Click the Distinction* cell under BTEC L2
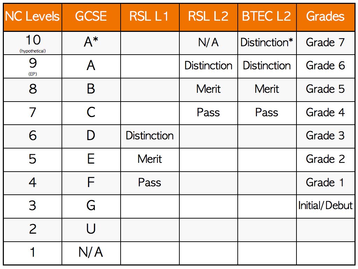This screenshot has height=269, width=358. click(267, 43)
